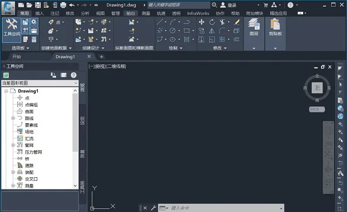The image size is (347, 212).
Task: Click the Plot printer icon
Action: click(x=63, y=5)
